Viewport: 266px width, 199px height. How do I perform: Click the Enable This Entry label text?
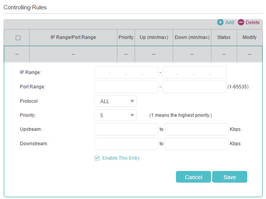coord(121,158)
